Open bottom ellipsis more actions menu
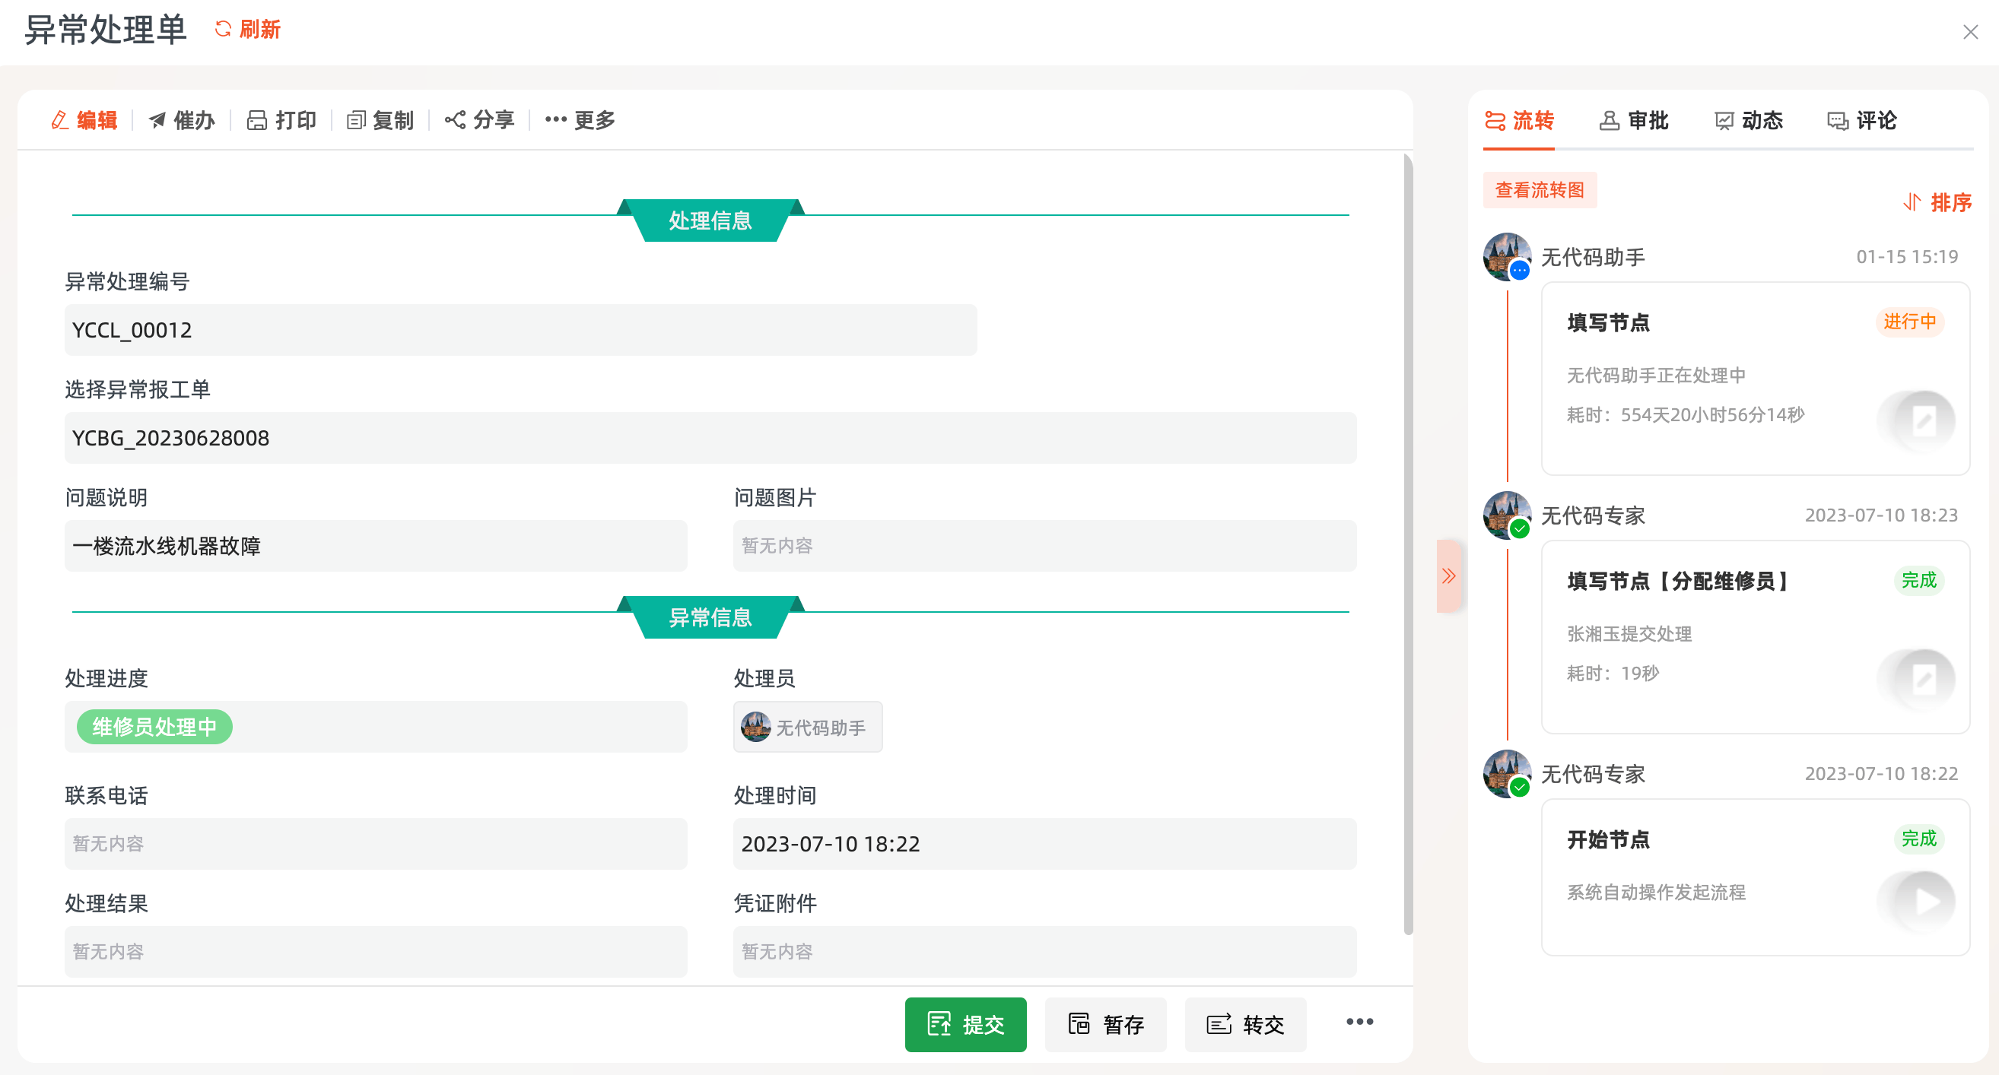1999x1075 pixels. (1359, 1023)
